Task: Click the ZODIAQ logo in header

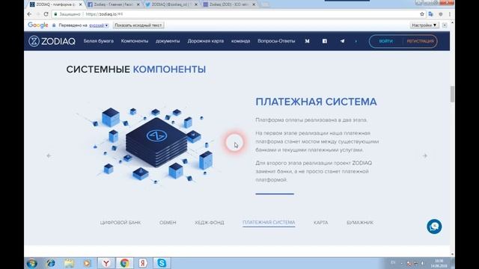Action: pos(52,41)
